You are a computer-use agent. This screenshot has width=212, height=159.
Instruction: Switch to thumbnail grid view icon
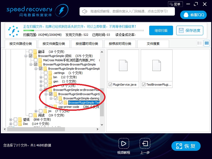(x=206, y=43)
